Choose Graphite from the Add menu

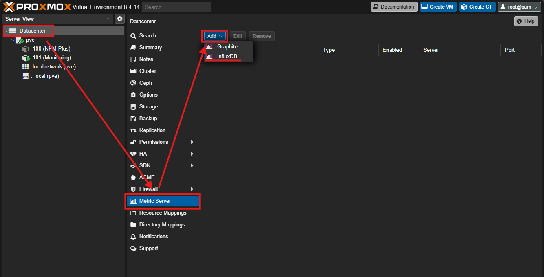229,47
